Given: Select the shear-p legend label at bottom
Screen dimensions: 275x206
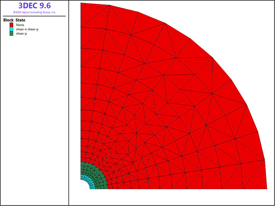Looking at the screenshot, I should [x=21, y=34].
